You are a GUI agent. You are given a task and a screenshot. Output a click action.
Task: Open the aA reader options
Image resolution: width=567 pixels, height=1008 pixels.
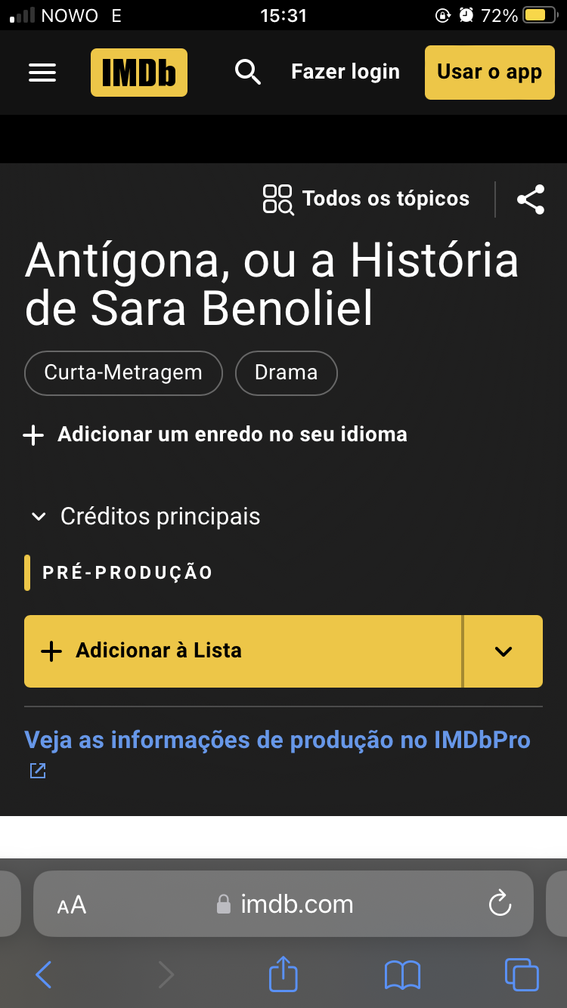pyautogui.click(x=72, y=904)
